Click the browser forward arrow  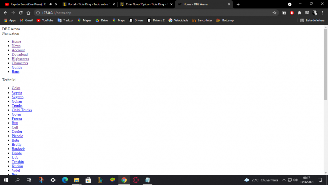[x=13, y=13]
